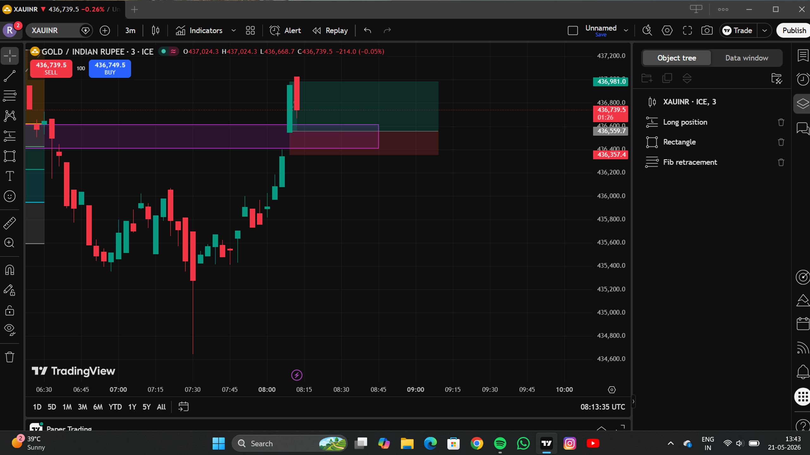Open the chats panel icon
This screenshot has width=810, height=455.
803,128
